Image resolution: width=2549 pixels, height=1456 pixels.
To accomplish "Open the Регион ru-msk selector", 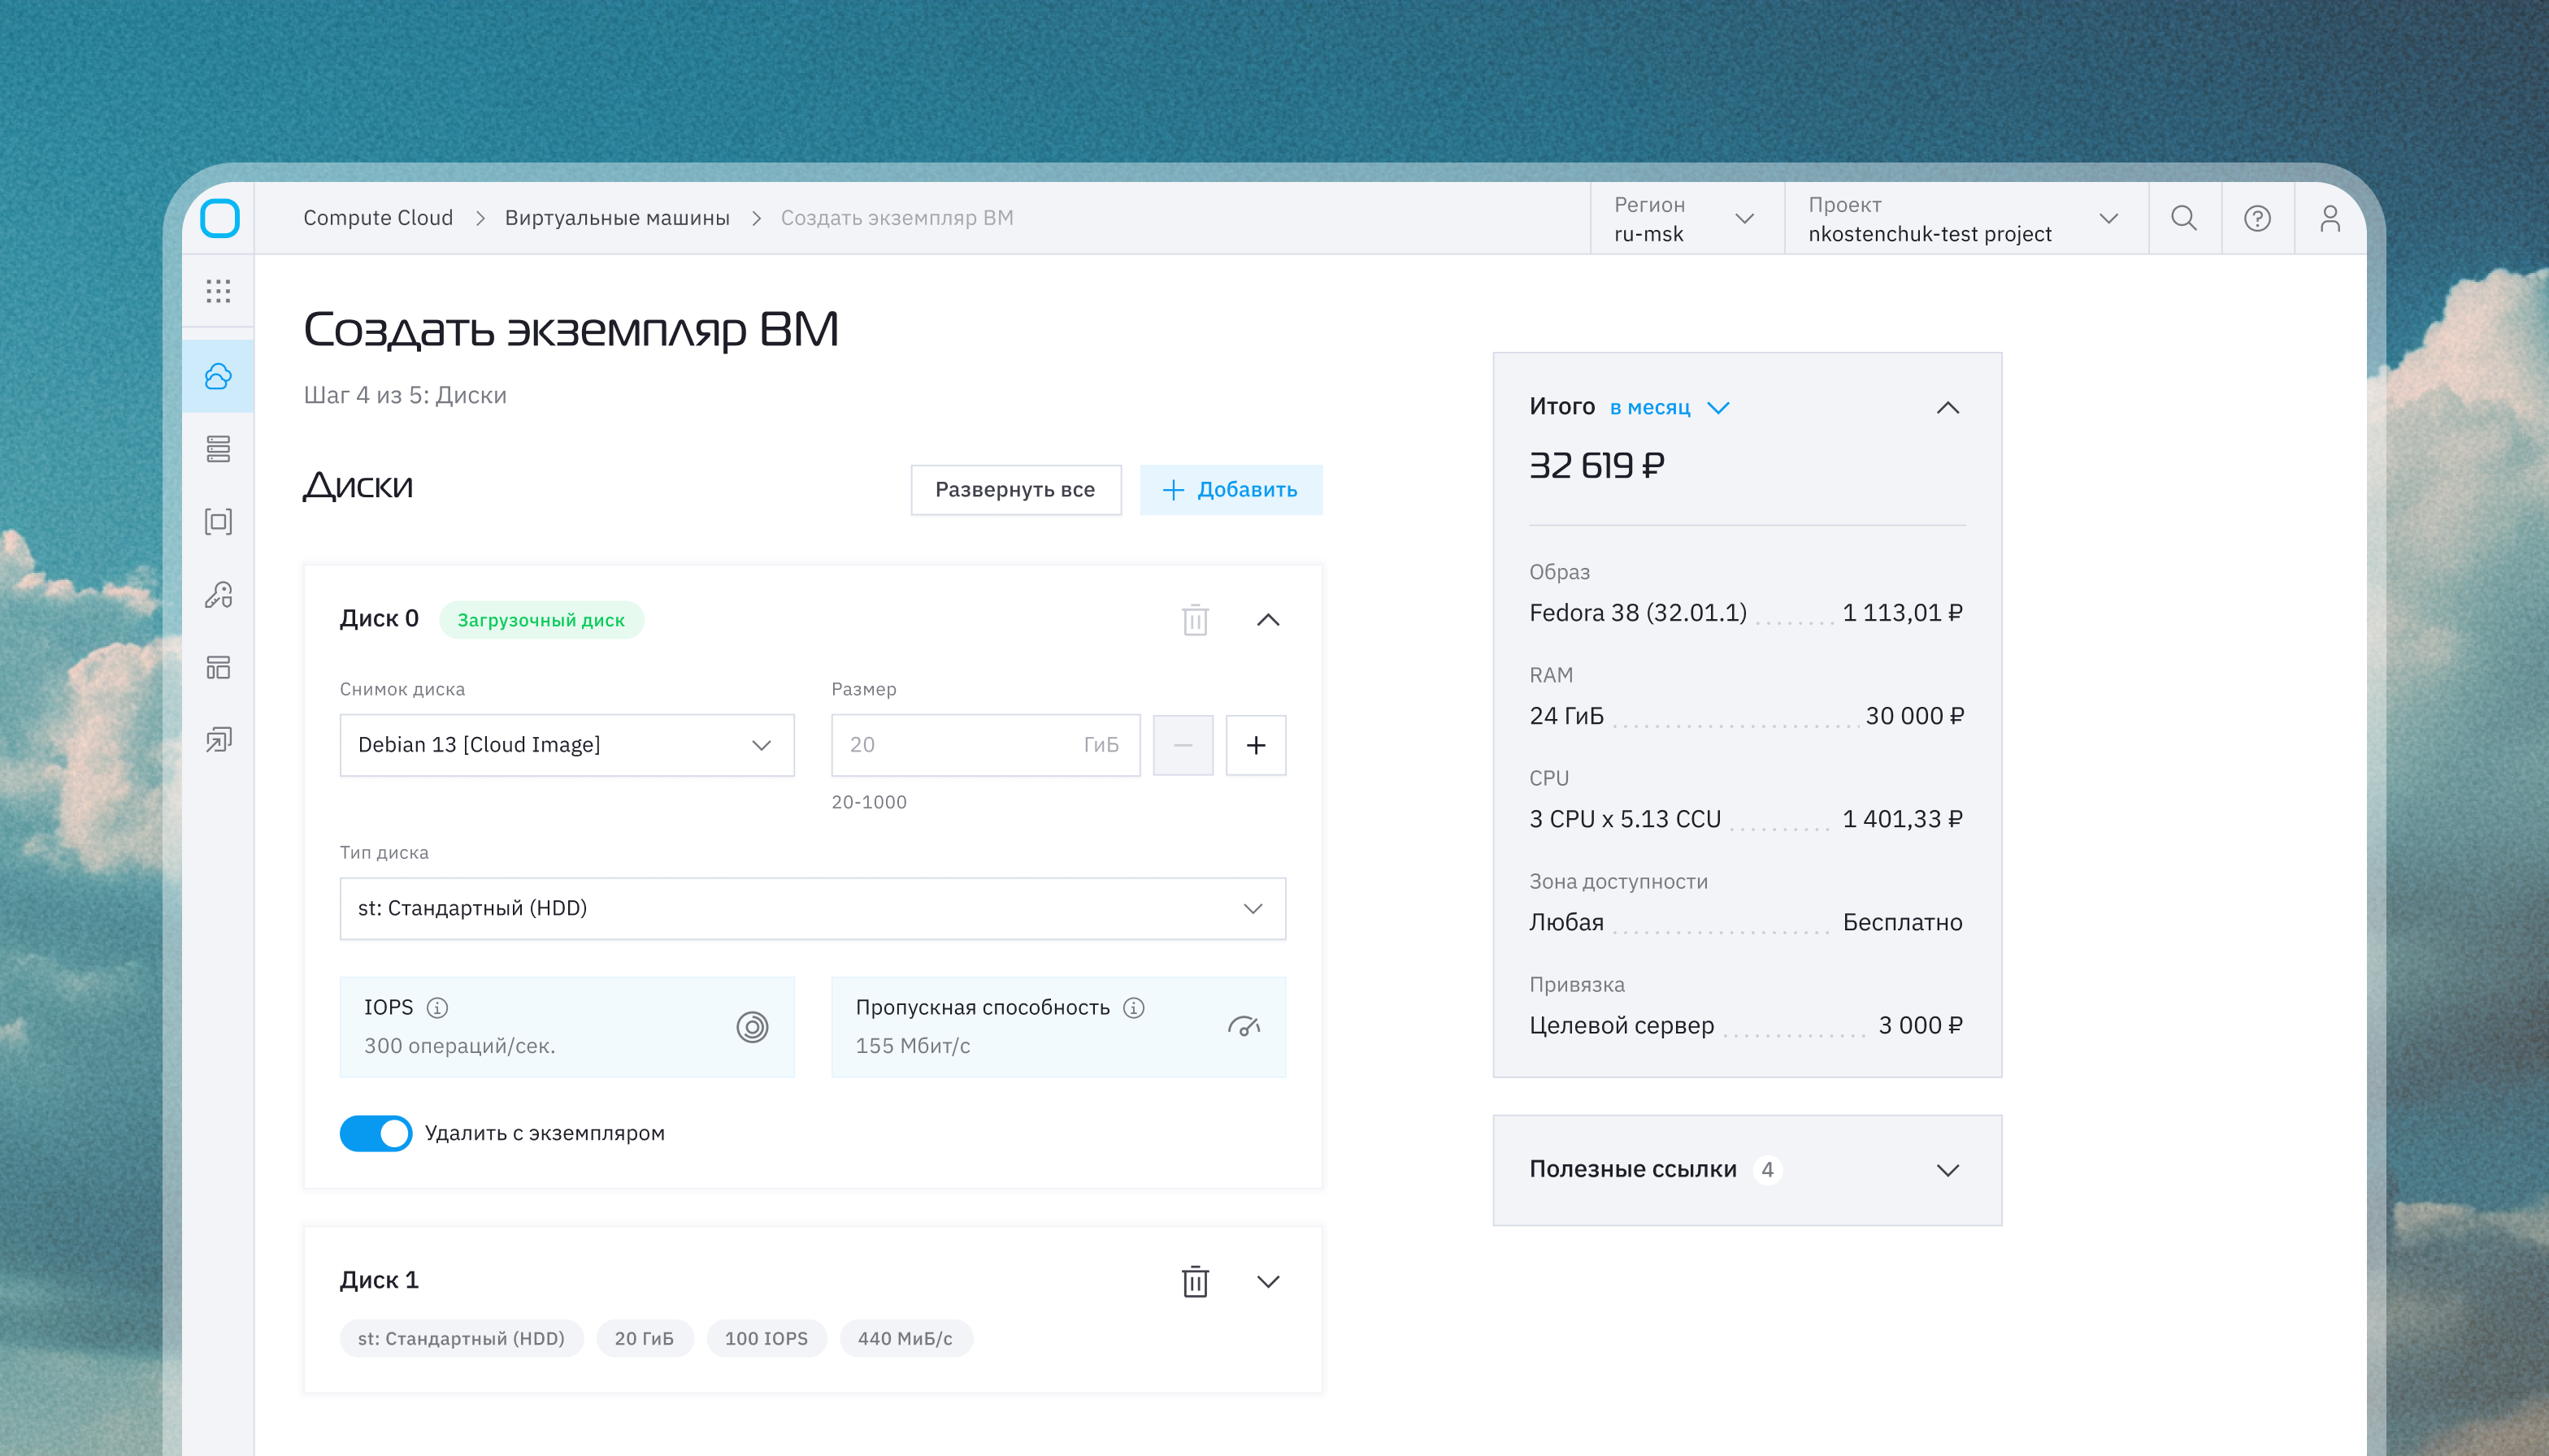I will (1687, 218).
